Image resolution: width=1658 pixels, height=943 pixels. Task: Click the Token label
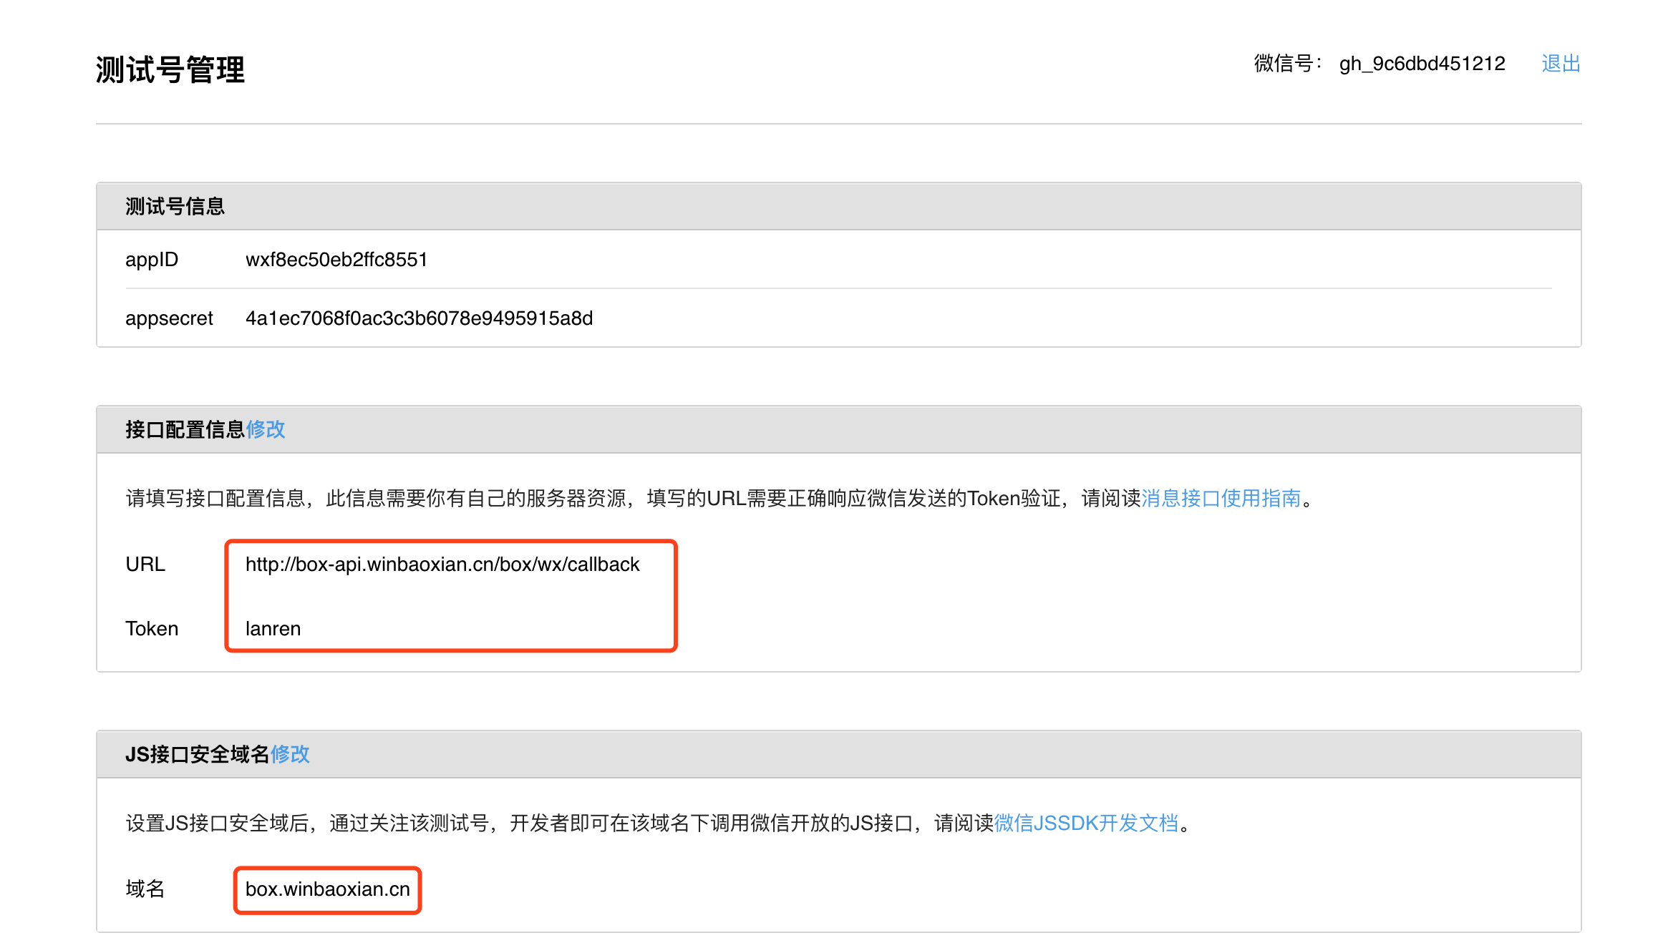pos(152,628)
